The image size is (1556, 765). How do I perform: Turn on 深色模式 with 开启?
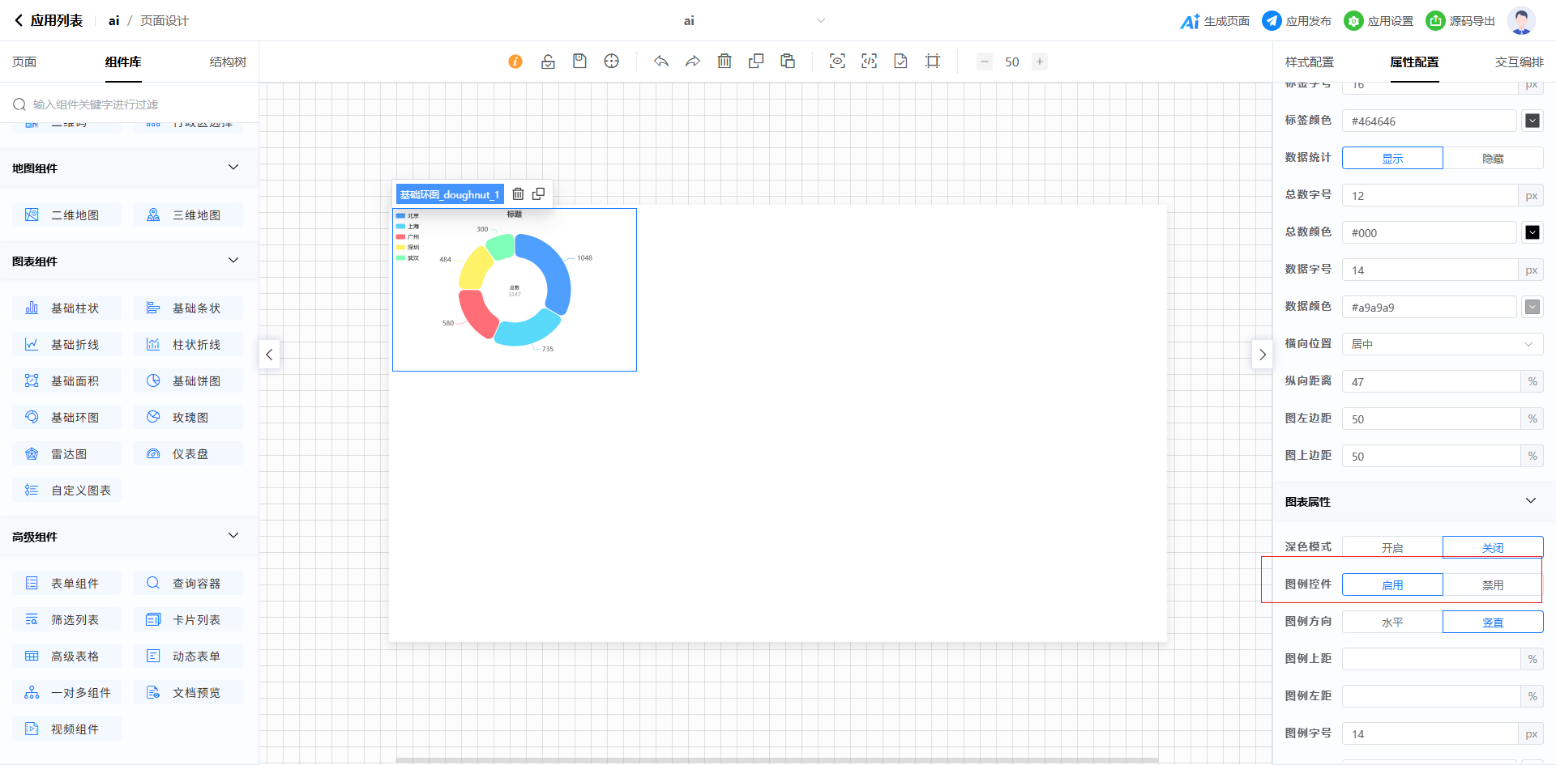point(1391,547)
